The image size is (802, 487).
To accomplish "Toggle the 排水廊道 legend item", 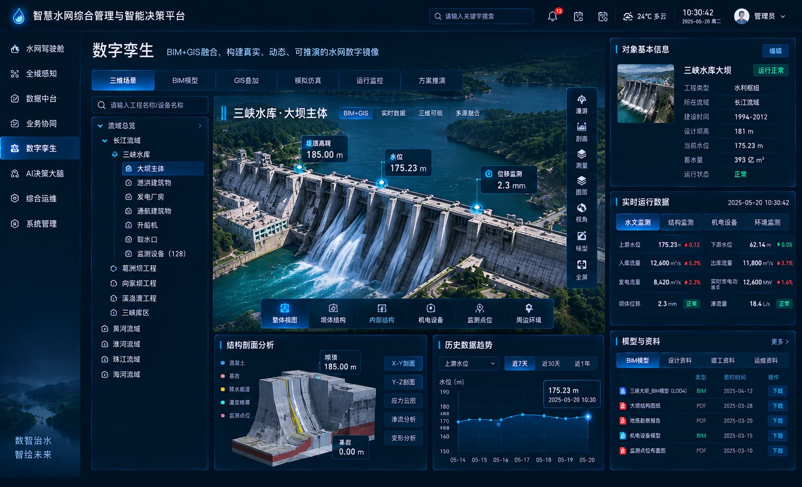I will click(235, 389).
